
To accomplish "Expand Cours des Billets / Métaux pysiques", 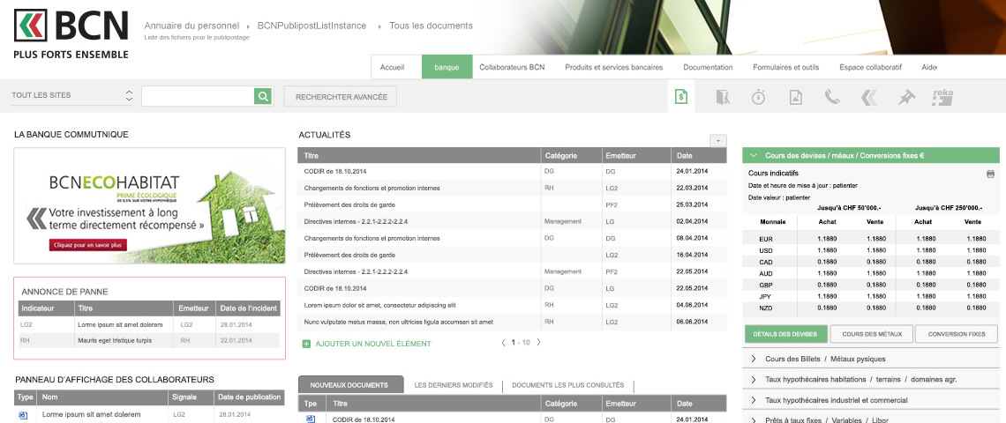I will point(754,359).
